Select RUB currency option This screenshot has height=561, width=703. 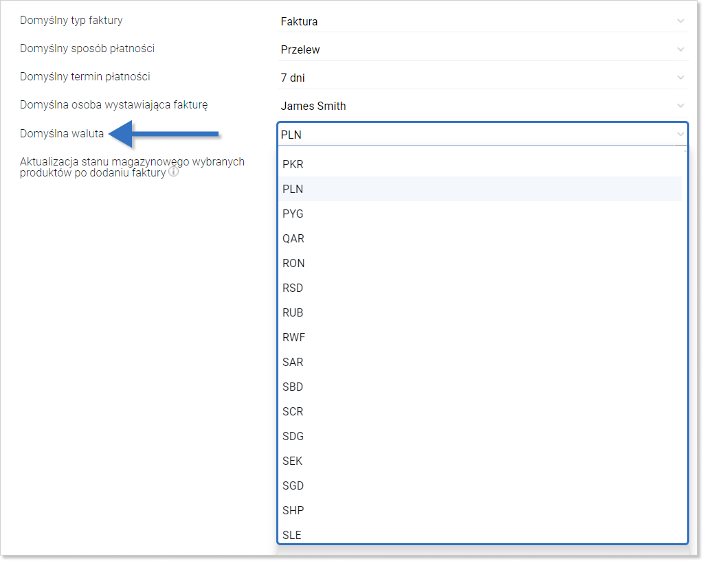tap(480, 312)
